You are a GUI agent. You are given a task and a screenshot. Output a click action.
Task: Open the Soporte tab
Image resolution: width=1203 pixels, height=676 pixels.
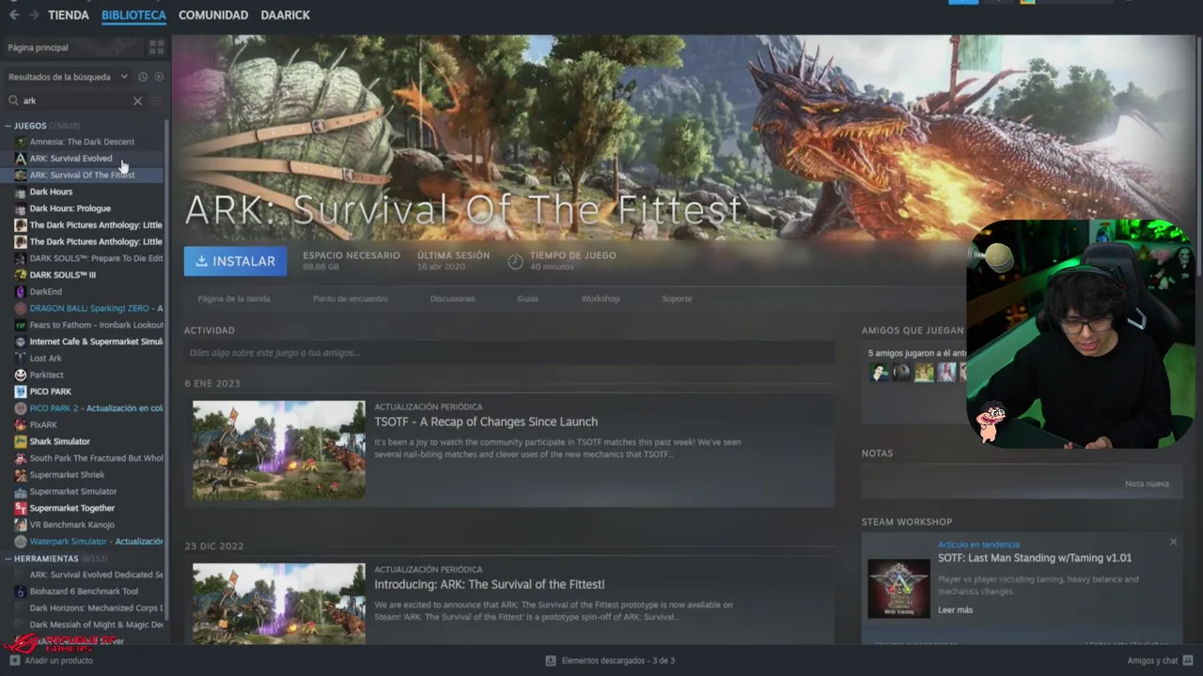pos(677,299)
